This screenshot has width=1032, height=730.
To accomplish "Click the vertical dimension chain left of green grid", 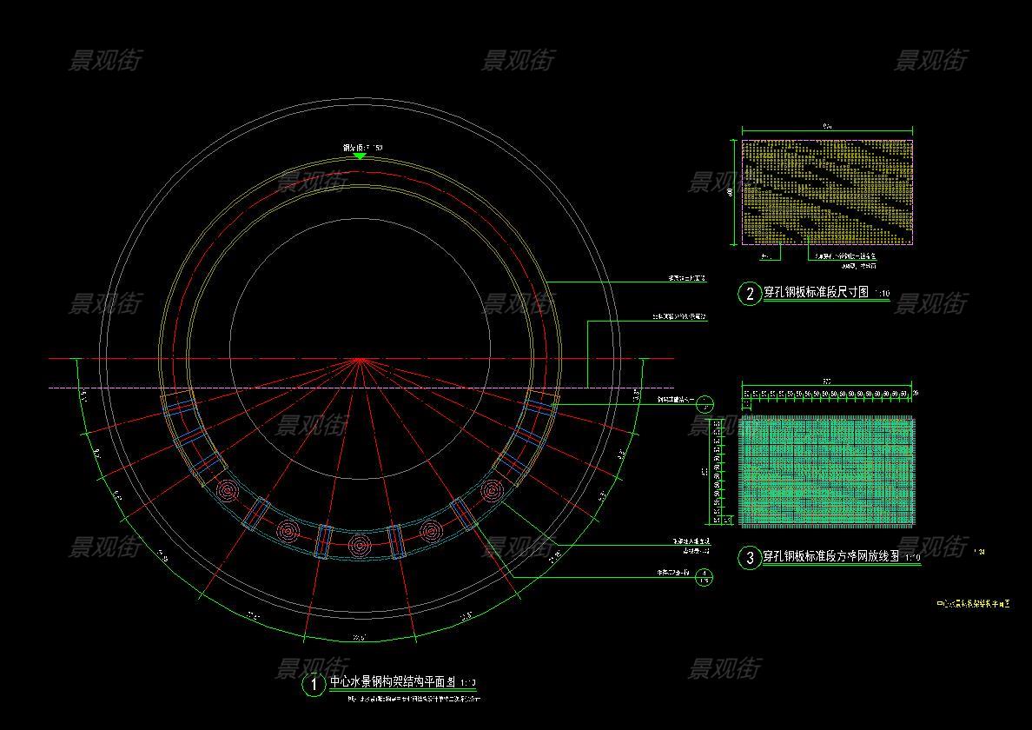I will pyautogui.click(x=718, y=472).
